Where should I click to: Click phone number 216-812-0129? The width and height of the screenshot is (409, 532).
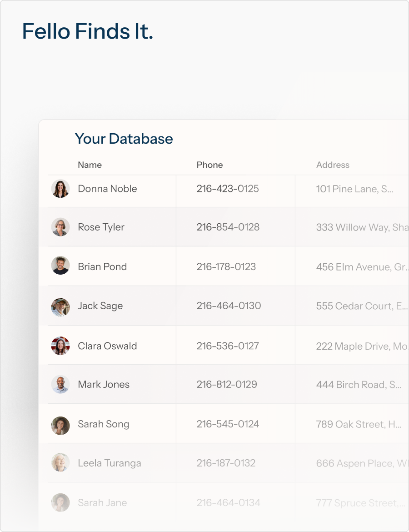point(227,384)
